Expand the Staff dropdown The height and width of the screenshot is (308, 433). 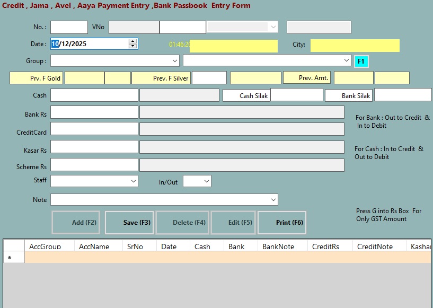[x=134, y=181]
